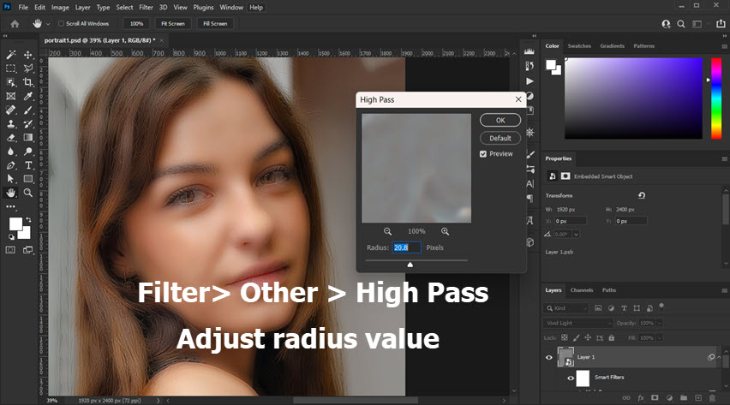Select the Clone Stamp tool
The height and width of the screenshot is (405, 730).
(x=10, y=124)
